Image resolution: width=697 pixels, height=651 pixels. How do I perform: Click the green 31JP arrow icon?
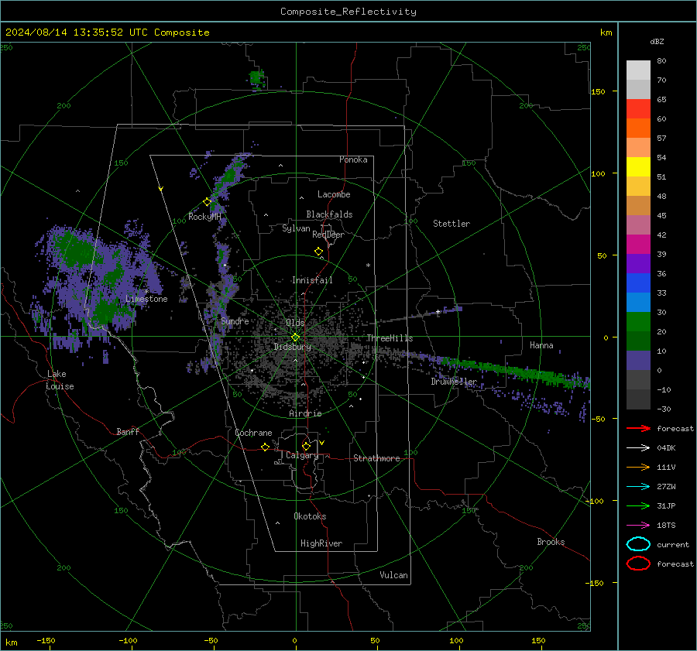638,505
